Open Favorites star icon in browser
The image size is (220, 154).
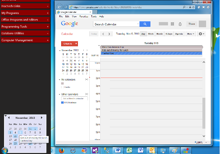tap(204, 7)
